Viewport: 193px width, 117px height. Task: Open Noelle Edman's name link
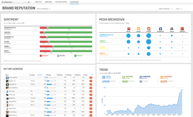click(13, 84)
